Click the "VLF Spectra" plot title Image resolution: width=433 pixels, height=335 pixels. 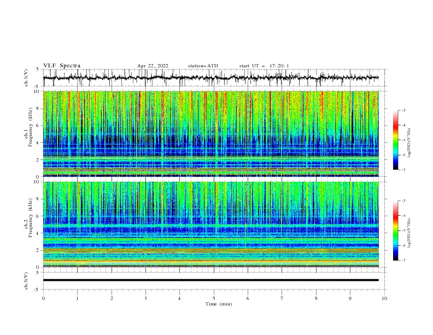pos(62,66)
